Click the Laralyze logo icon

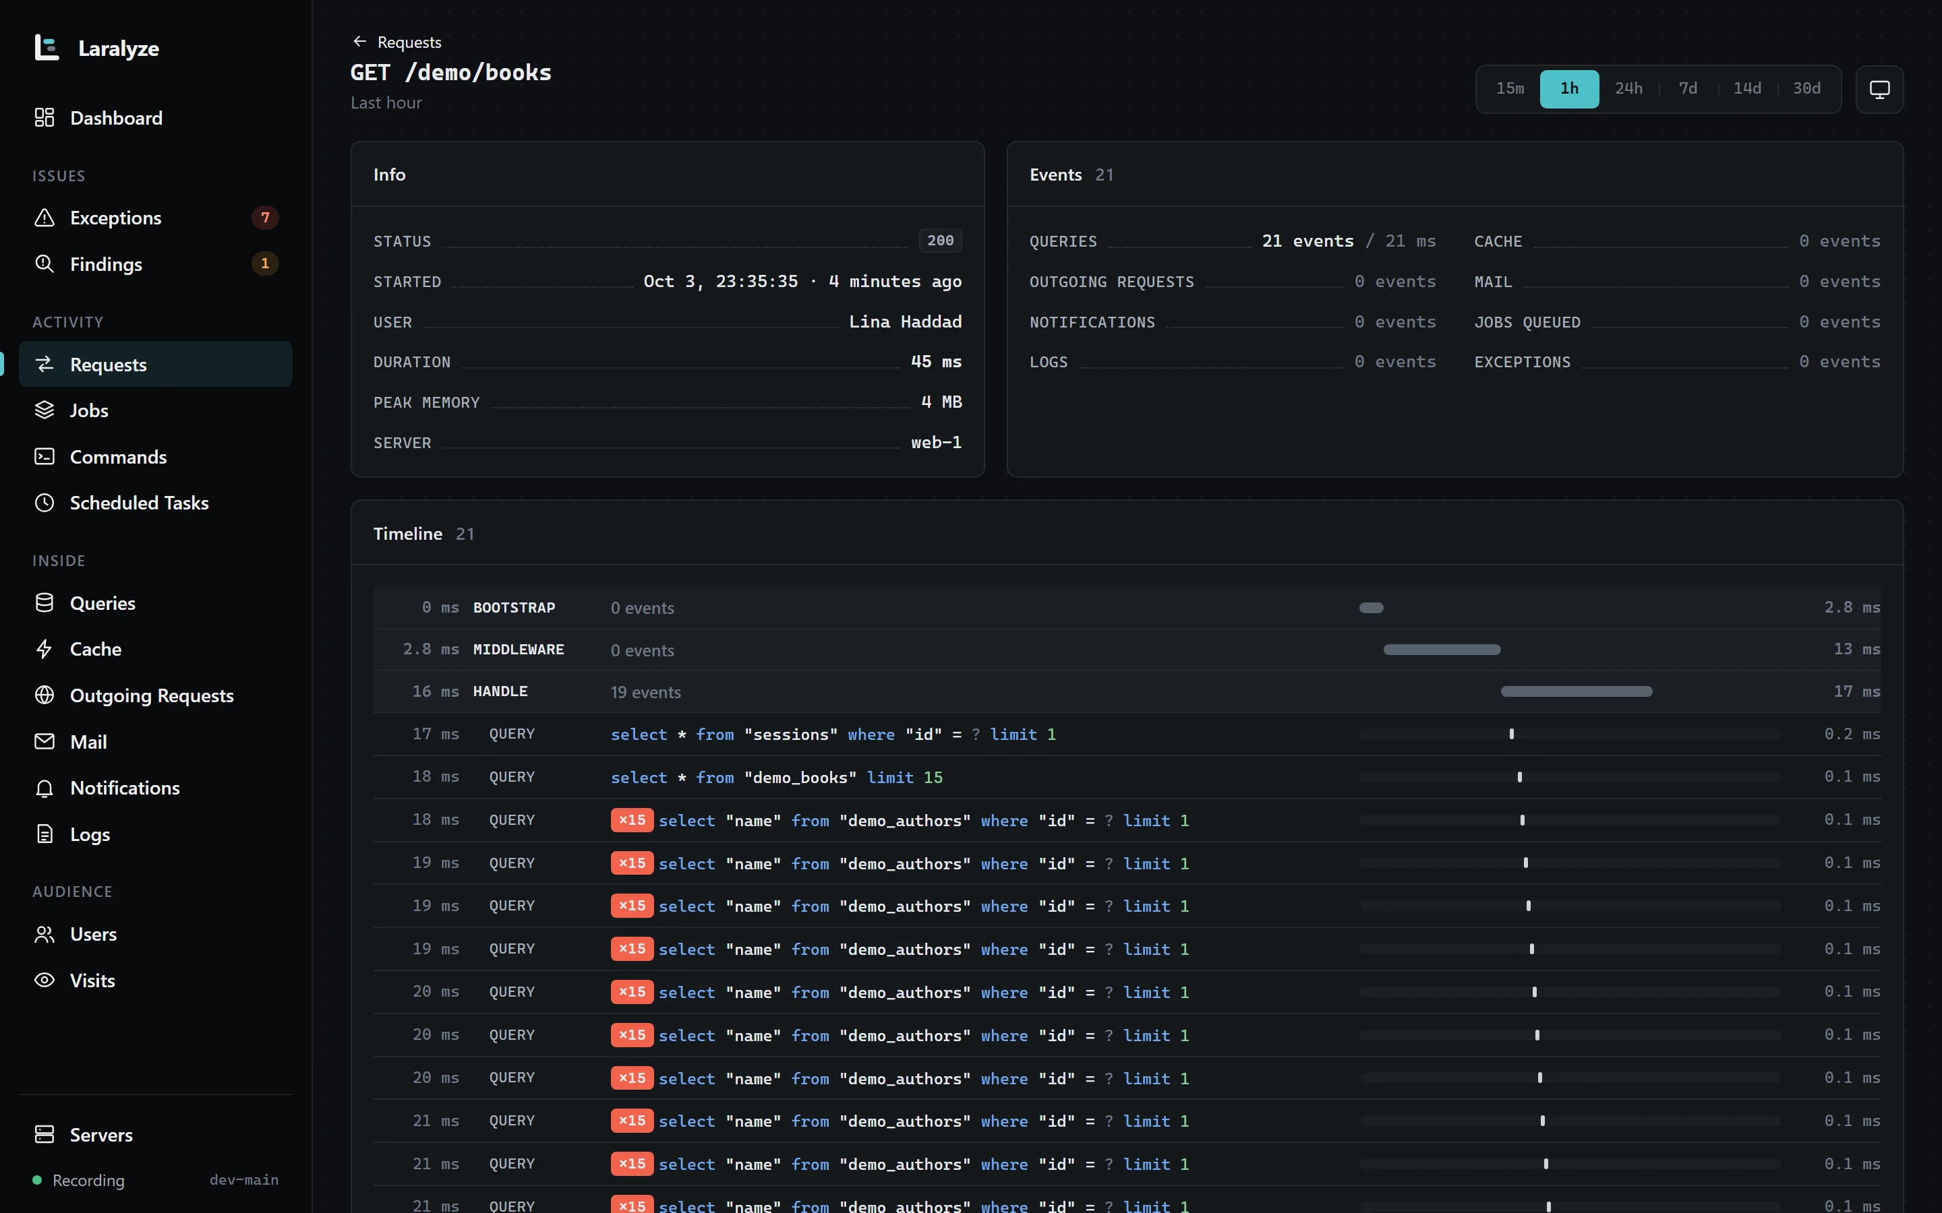click(x=47, y=48)
